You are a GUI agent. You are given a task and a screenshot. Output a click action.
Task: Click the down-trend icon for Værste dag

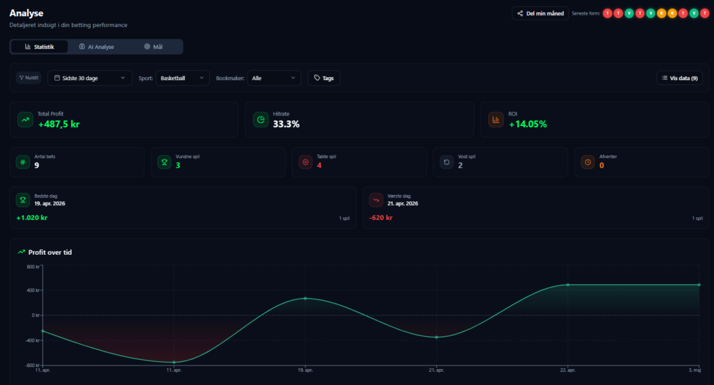click(x=376, y=200)
